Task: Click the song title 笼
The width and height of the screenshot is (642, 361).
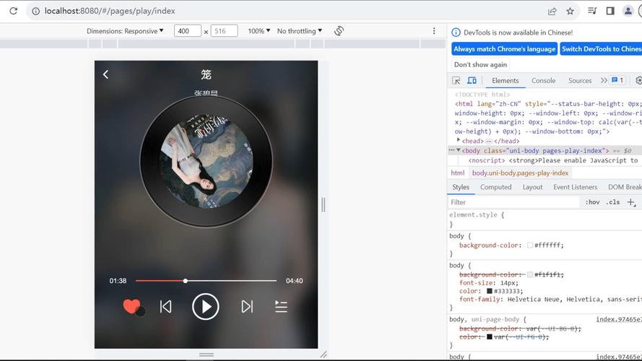Action: click(206, 74)
